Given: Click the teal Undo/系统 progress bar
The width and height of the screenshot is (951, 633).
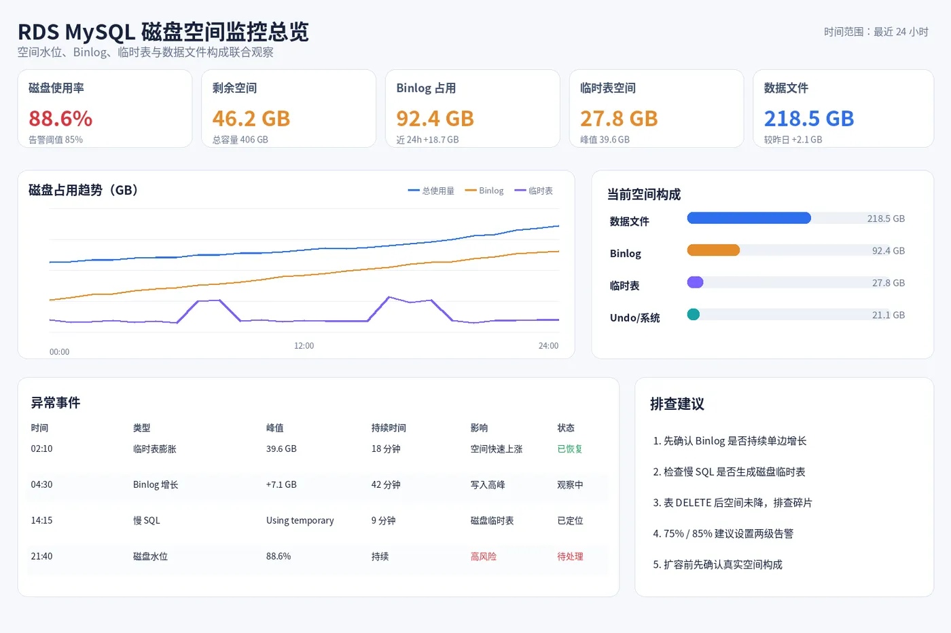Looking at the screenshot, I should tap(694, 314).
